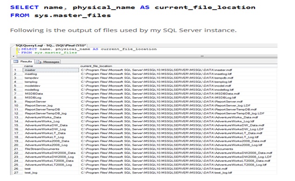
Task: Select the 'AdventureWorks2008_Data' name cell
Action: tap(51, 141)
